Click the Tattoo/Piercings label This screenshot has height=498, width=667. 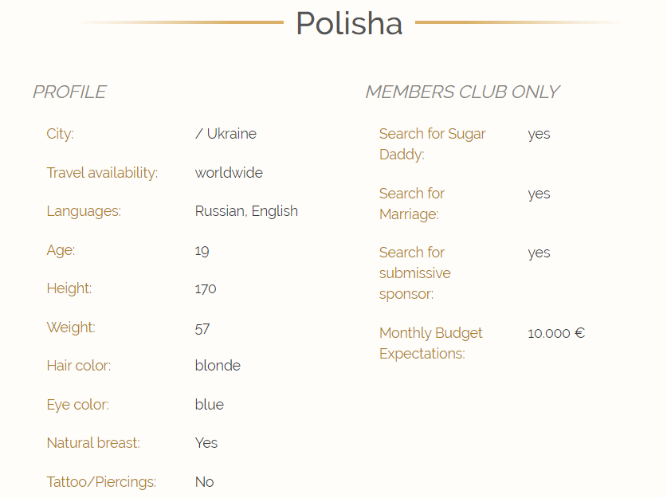101,482
